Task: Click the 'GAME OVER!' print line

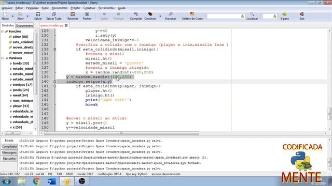Action: (108, 100)
